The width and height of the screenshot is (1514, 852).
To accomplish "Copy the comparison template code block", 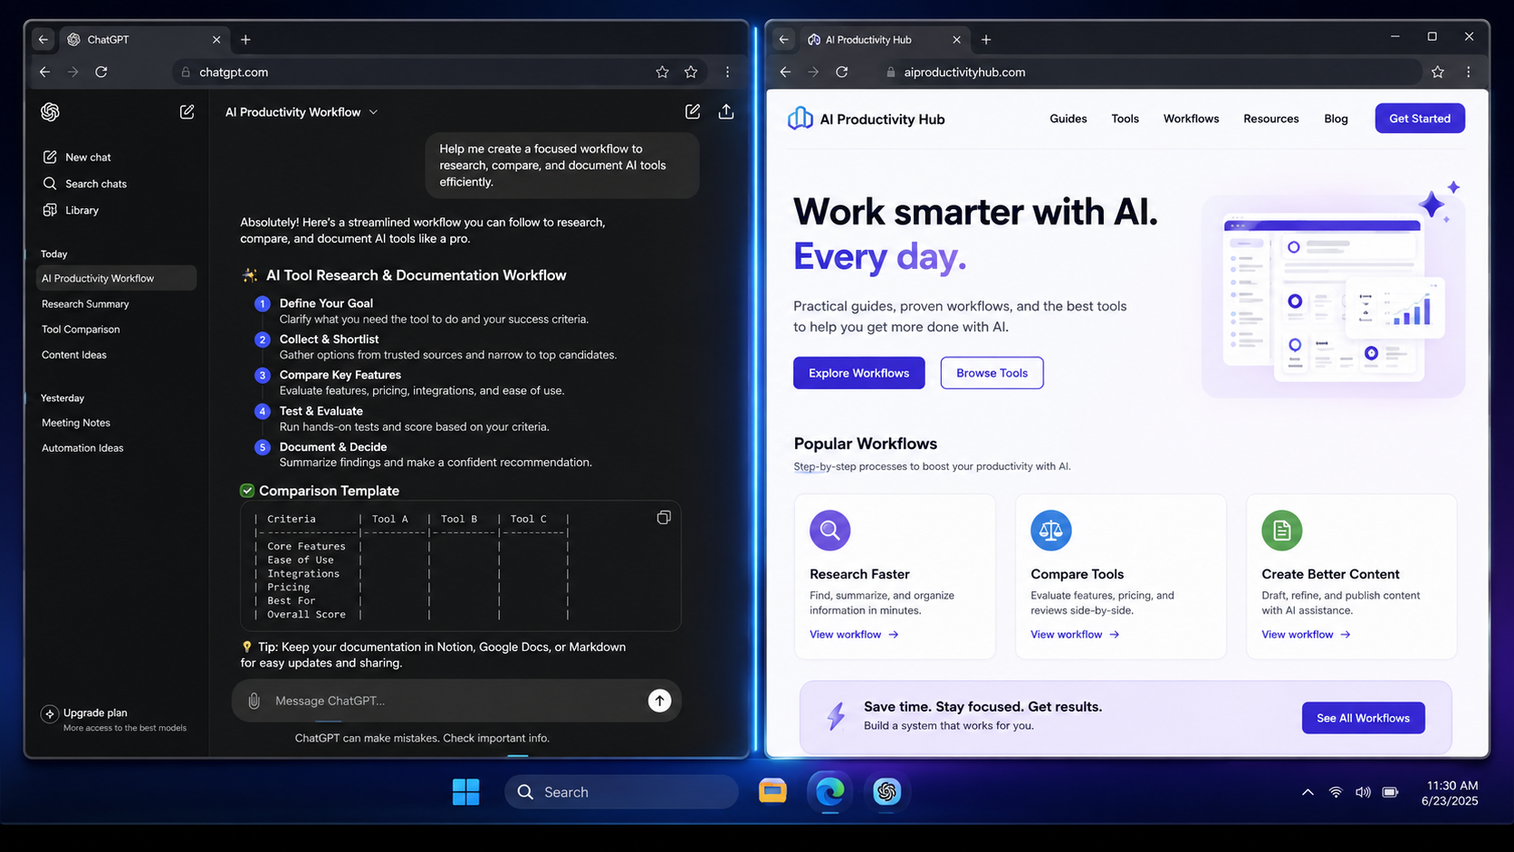I will [x=664, y=517].
